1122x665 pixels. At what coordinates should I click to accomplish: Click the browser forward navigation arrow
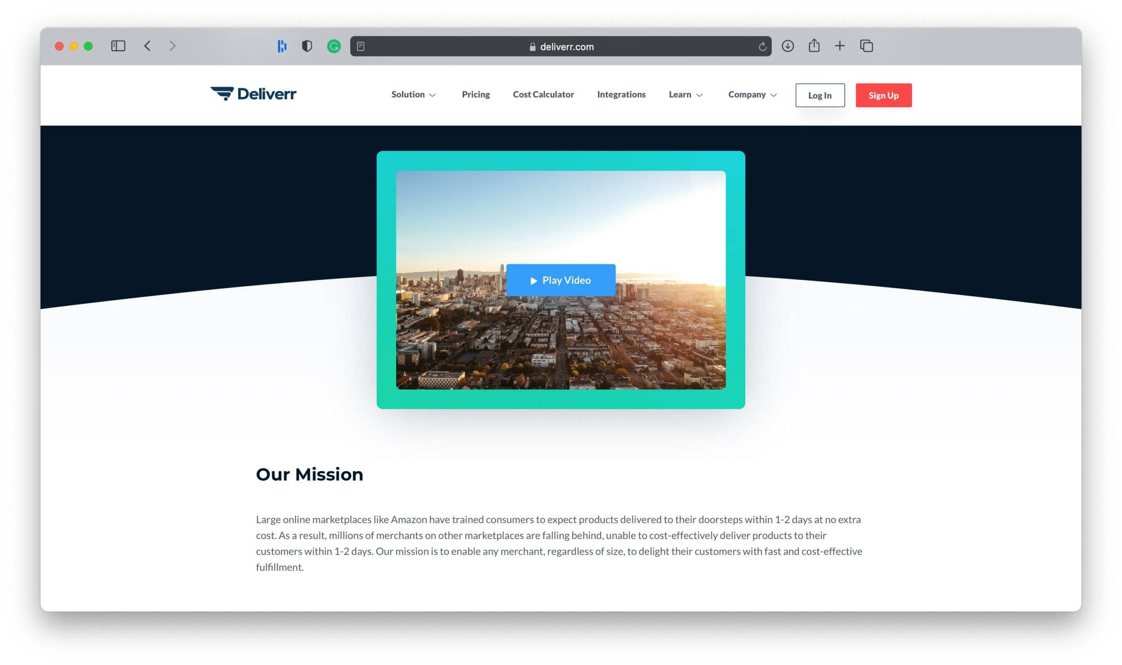coord(172,45)
